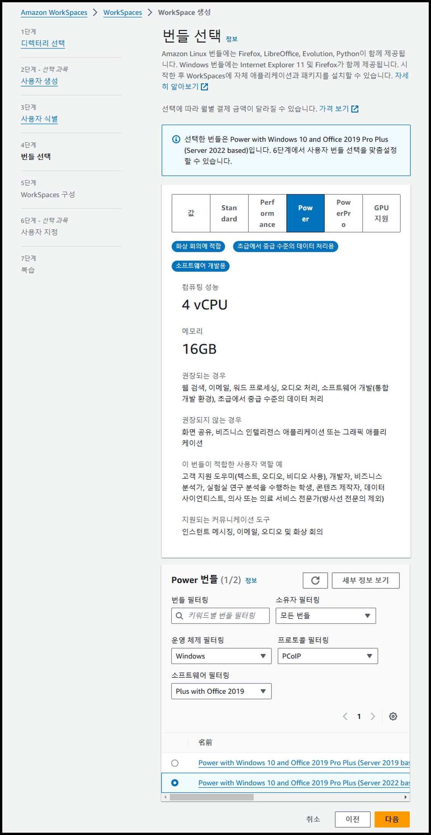Go to step 1 디렉터리 선택 link
Viewport: 431px width, 835px height.
pos(43,44)
